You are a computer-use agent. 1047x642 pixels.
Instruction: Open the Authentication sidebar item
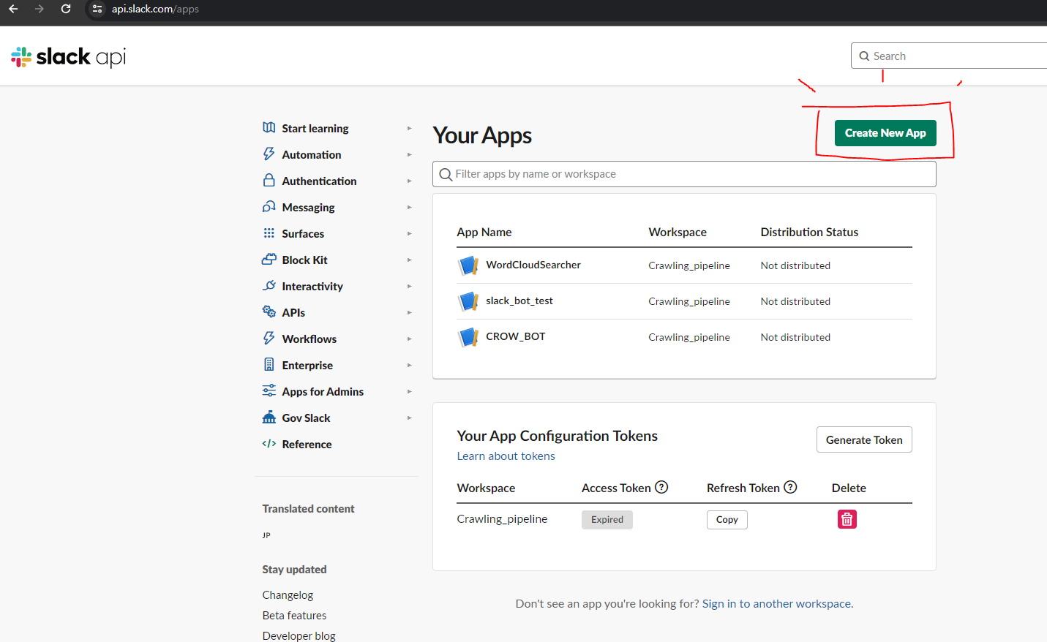319,181
